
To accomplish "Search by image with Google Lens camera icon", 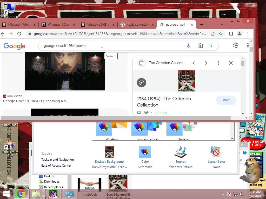I will pos(200,46).
